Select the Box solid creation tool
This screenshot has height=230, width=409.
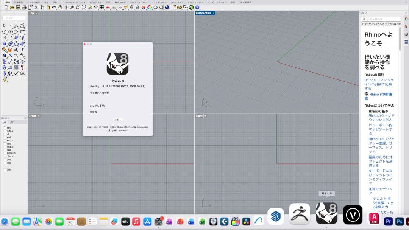(3, 43)
